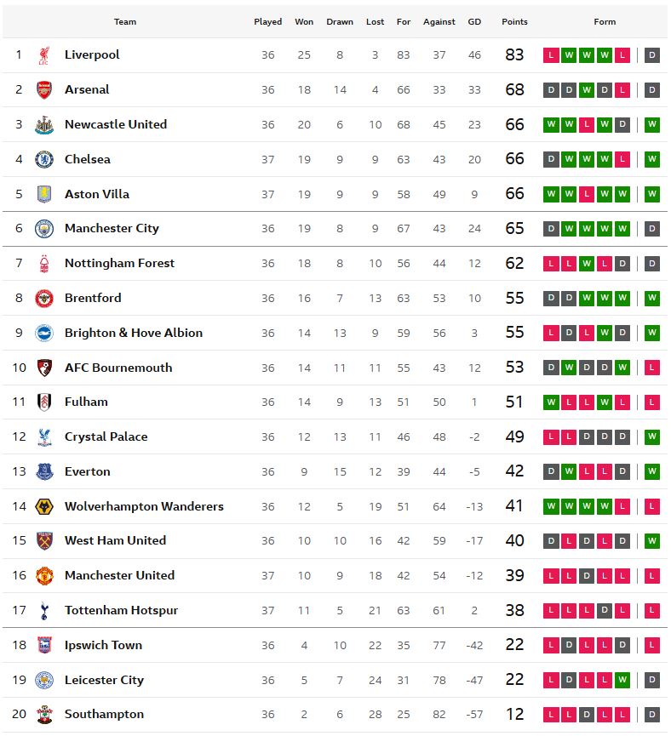Click the Liverpool club crest
The image size is (671, 736).
[x=44, y=55]
